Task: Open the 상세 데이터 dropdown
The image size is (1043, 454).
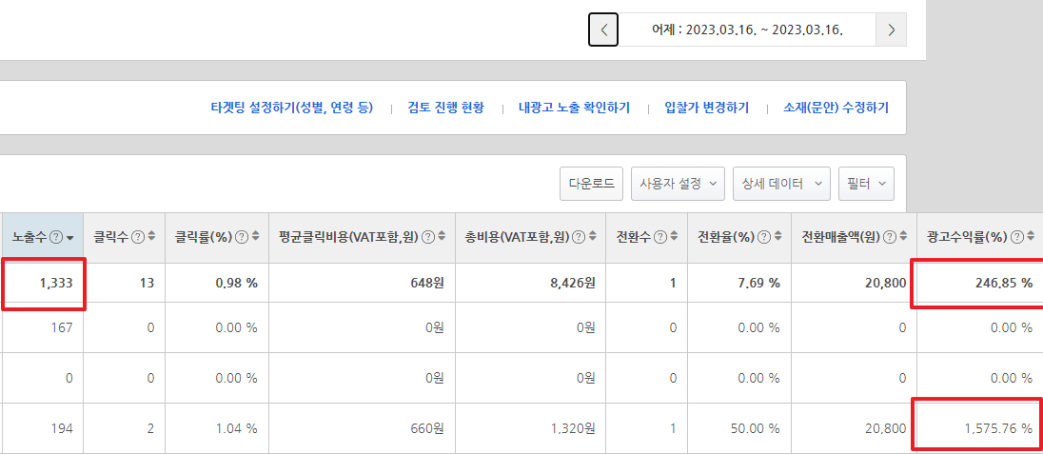Action: (x=781, y=184)
